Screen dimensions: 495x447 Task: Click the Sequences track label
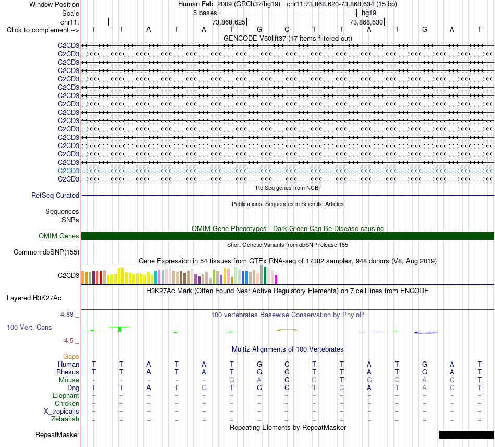pos(62,211)
